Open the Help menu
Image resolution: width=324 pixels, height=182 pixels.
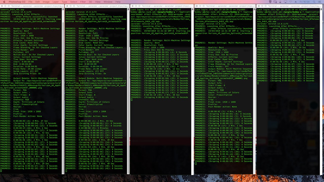click(x=118, y=2)
